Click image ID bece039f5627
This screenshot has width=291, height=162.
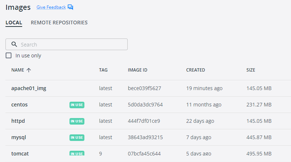point(144,88)
